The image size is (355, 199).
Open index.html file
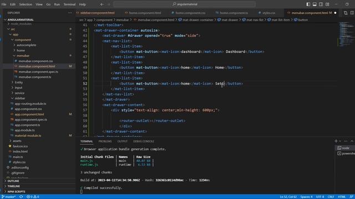[x=20, y=151]
